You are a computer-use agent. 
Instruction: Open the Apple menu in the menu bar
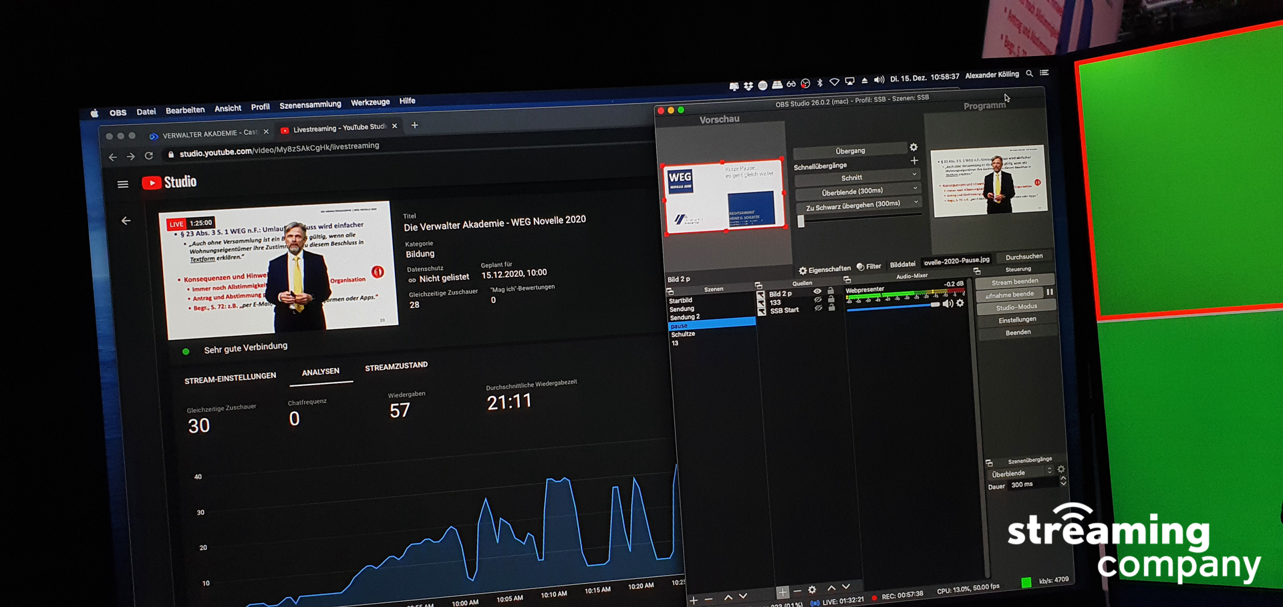click(94, 114)
